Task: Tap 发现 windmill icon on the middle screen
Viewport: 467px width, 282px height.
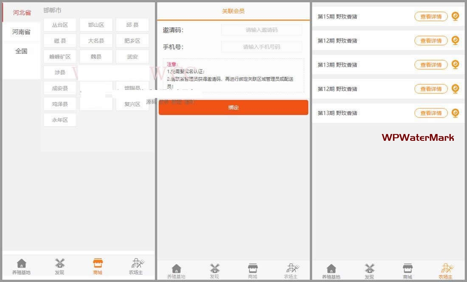Action: [215, 269]
